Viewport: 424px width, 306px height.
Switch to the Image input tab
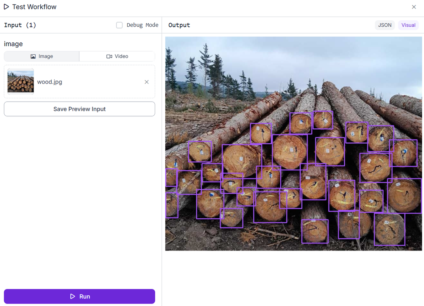coord(41,56)
